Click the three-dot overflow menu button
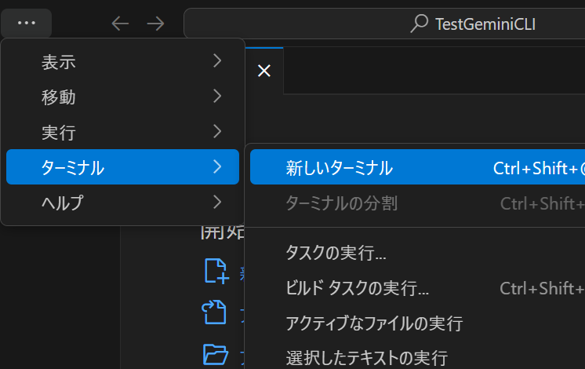Image resolution: width=585 pixels, height=369 pixels. 27,23
